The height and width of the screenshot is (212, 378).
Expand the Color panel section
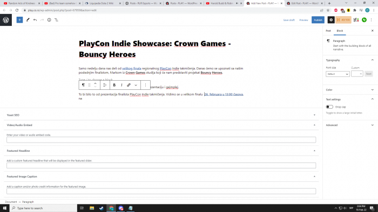[x=350, y=90]
